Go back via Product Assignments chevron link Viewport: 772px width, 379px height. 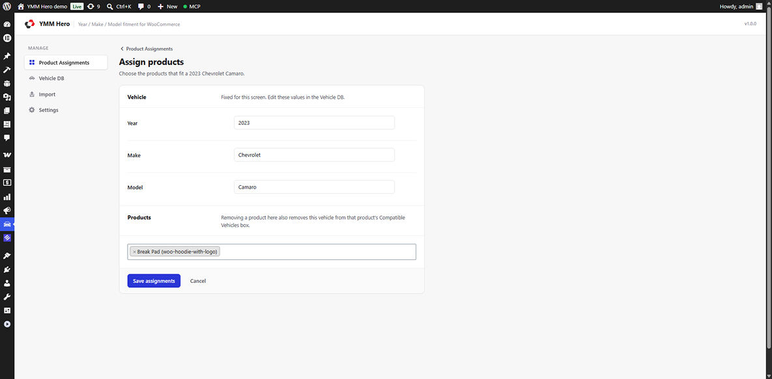[146, 49]
